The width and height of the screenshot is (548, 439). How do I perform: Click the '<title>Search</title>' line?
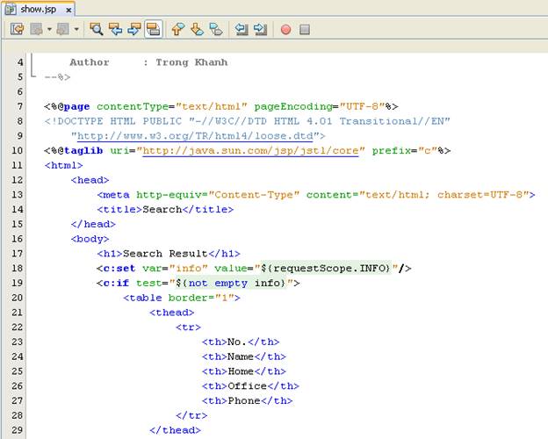165,209
